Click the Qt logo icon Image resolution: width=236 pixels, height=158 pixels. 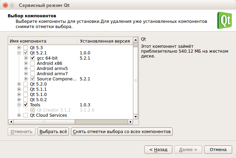(225, 20)
